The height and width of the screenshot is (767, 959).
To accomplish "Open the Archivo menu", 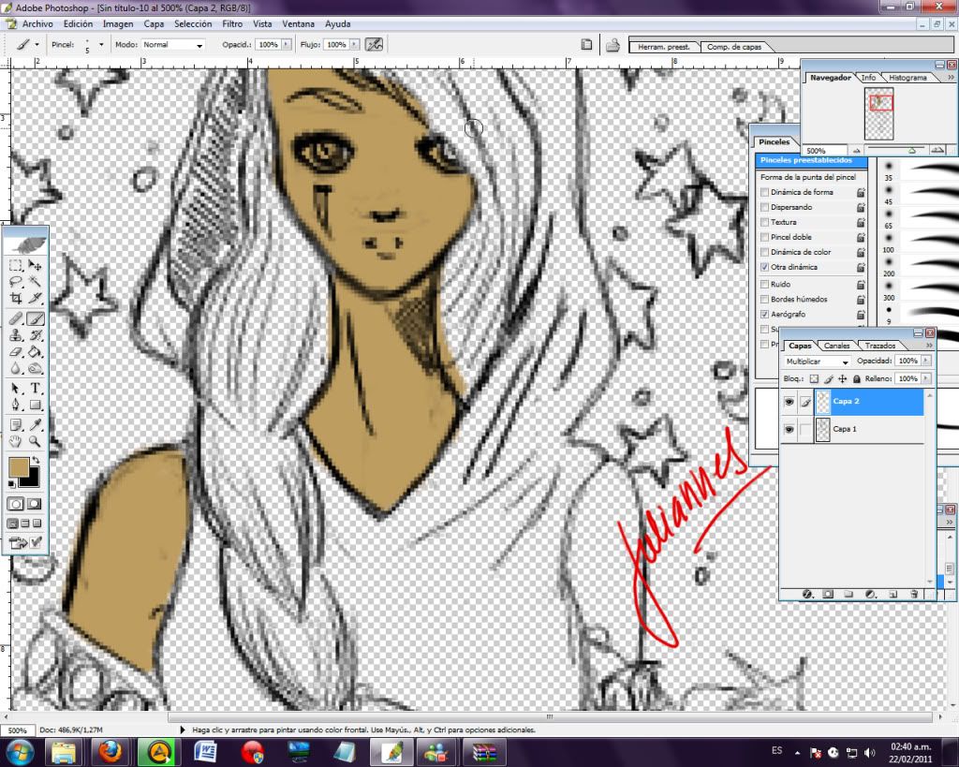I will 37,23.
